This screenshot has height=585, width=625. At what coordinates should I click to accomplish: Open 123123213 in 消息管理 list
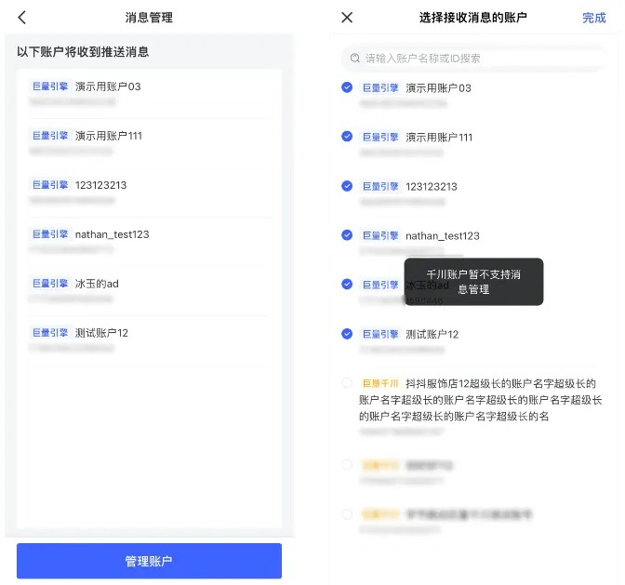point(150,193)
